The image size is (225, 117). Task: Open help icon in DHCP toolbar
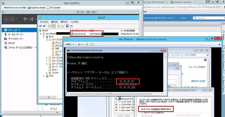pos(67,26)
